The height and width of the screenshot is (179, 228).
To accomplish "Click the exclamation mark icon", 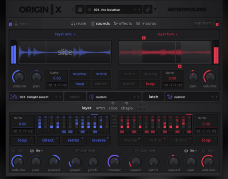I will click(73, 10).
